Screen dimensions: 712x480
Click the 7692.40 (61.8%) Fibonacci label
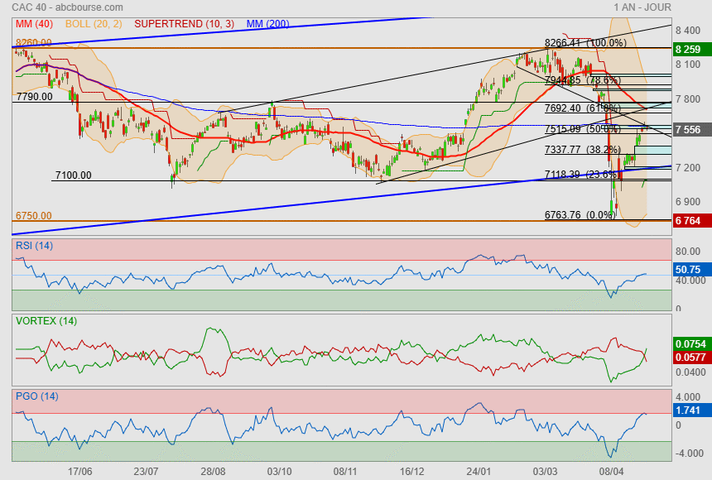point(583,108)
